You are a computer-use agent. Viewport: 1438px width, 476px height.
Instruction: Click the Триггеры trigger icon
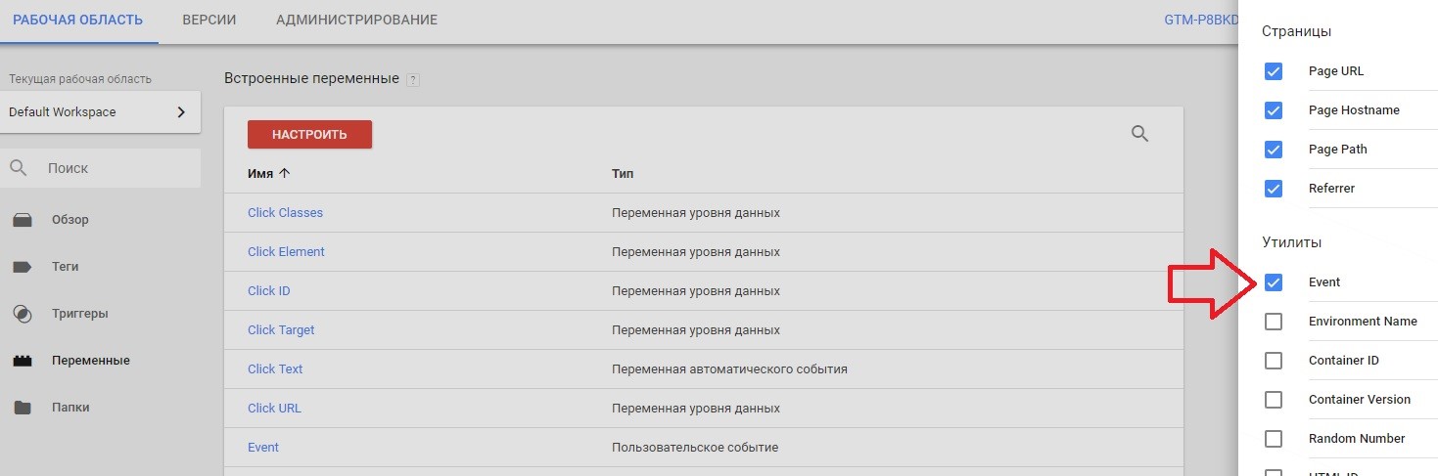23,314
